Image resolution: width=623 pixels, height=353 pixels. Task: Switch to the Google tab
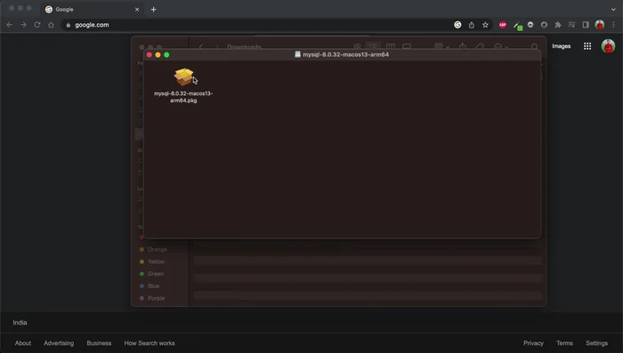click(93, 9)
